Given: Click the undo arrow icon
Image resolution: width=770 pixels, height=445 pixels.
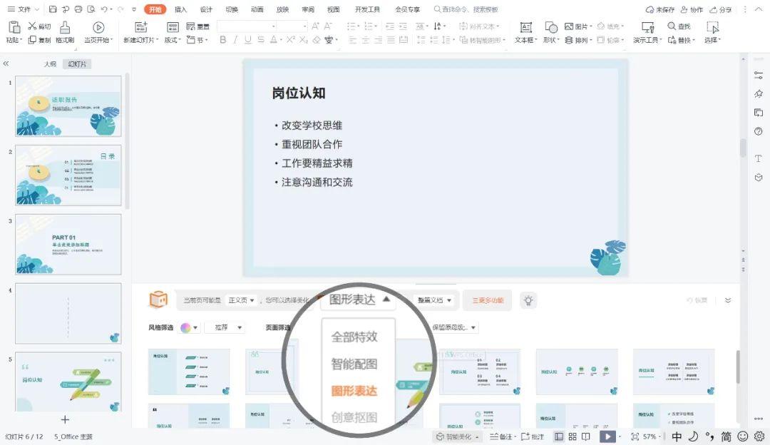Looking at the screenshot, I should [104, 9].
